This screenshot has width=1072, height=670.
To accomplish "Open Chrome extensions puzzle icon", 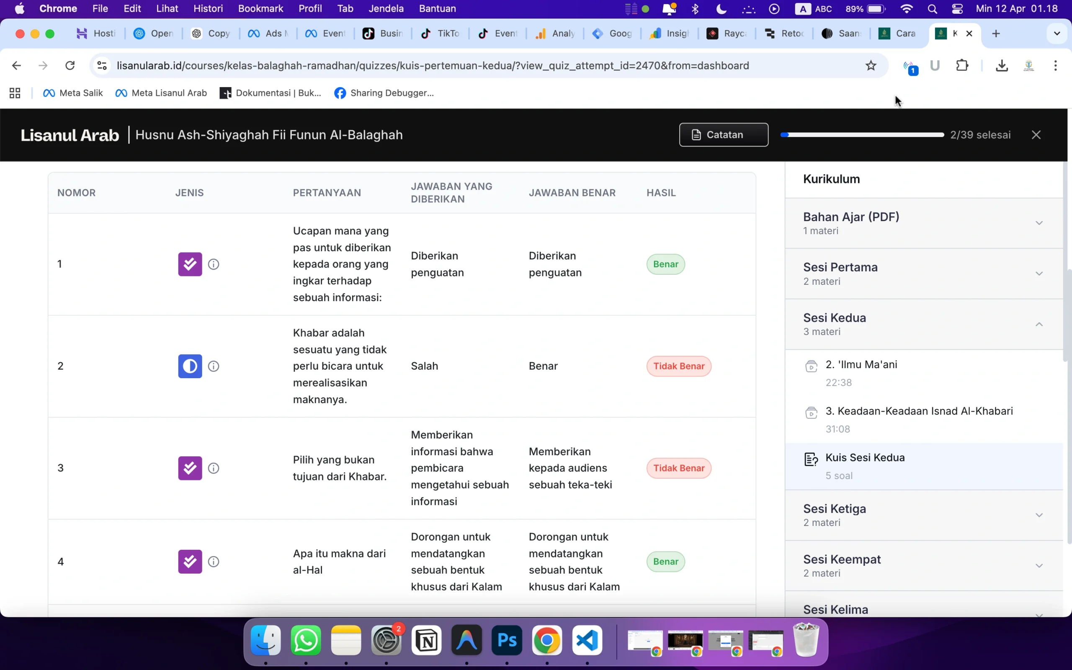I will pos(962,66).
